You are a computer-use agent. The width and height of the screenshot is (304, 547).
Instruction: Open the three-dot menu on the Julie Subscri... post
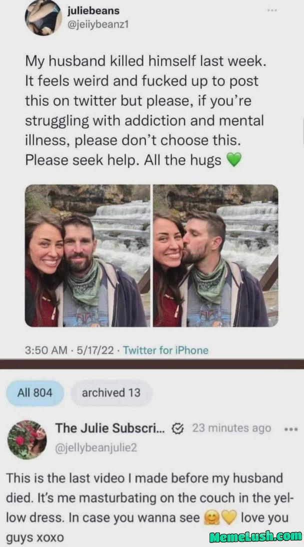290,428
